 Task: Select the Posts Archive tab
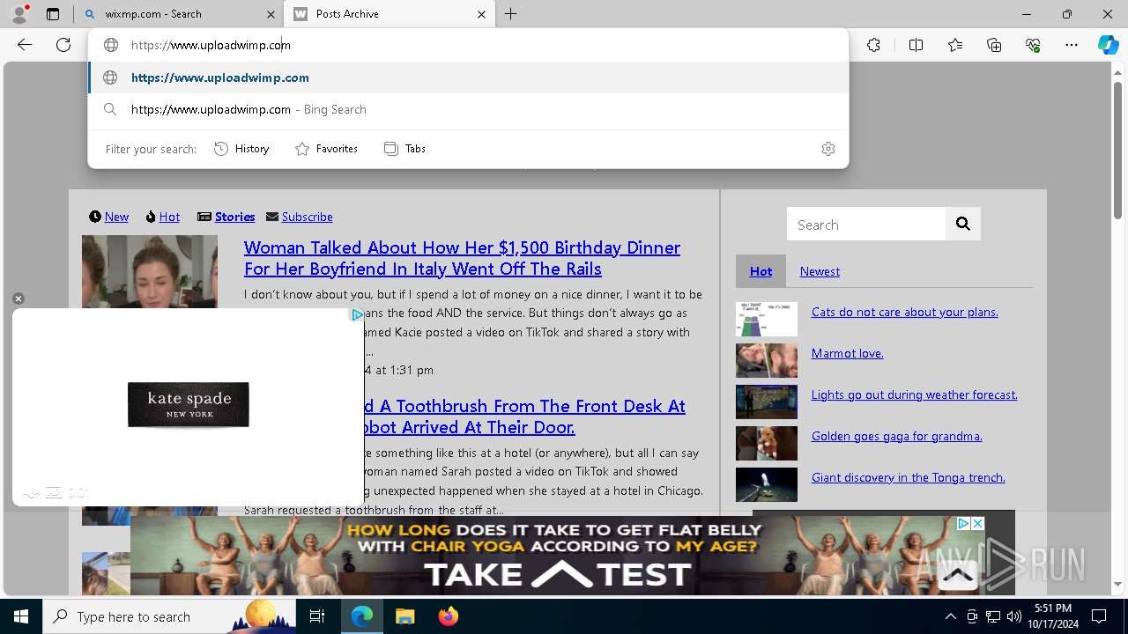(x=390, y=14)
